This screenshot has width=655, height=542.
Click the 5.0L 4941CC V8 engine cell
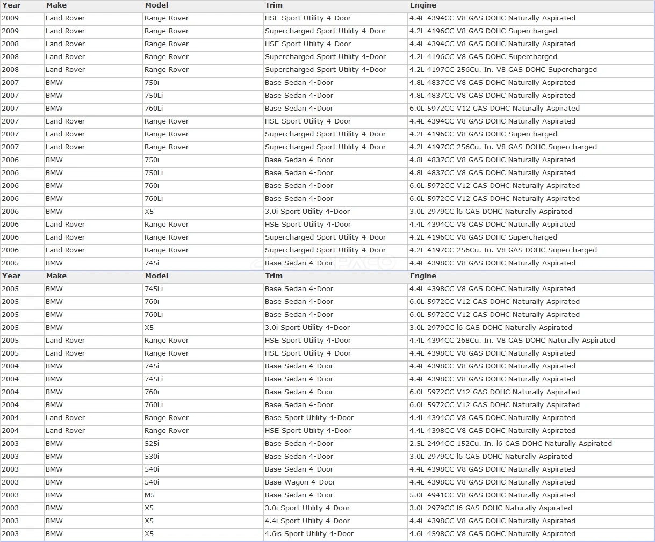(x=531, y=495)
